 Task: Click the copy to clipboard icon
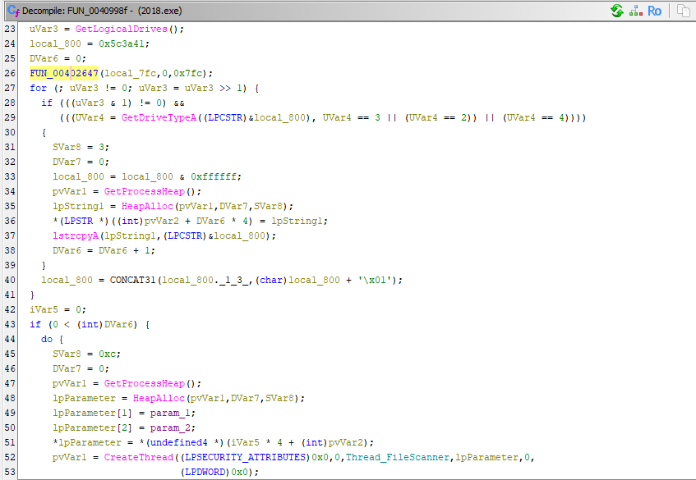[683, 11]
